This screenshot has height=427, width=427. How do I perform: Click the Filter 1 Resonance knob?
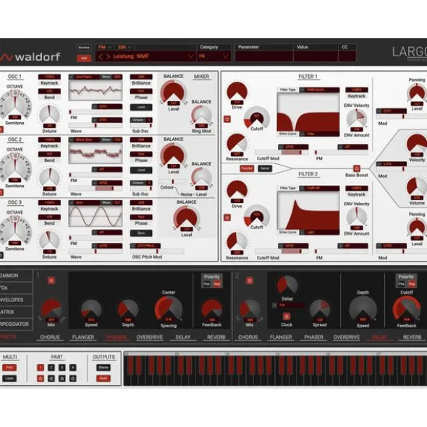pyautogui.click(x=237, y=144)
